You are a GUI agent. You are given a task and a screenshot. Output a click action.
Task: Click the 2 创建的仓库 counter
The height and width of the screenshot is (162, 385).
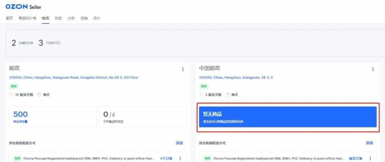point(22,43)
